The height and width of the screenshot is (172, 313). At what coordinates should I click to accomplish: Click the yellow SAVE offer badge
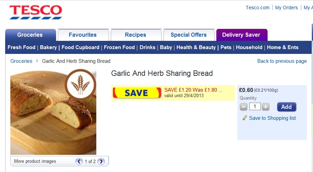click(x=137, y=93)
